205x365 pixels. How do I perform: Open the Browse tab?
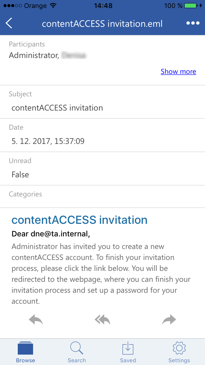pos(25,352)
